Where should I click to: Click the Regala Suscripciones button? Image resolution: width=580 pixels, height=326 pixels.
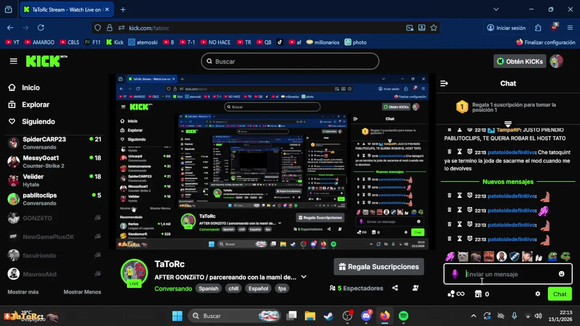click(x=379, y=267)
